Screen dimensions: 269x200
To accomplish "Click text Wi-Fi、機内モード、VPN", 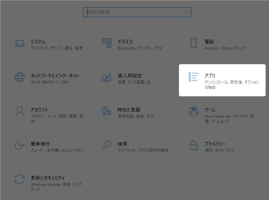I will [x=50, y=82].
